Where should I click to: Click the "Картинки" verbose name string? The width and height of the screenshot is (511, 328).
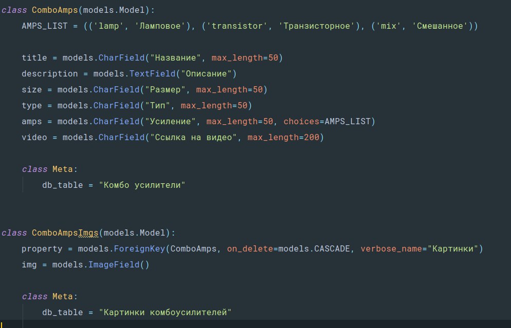(452, 249)
